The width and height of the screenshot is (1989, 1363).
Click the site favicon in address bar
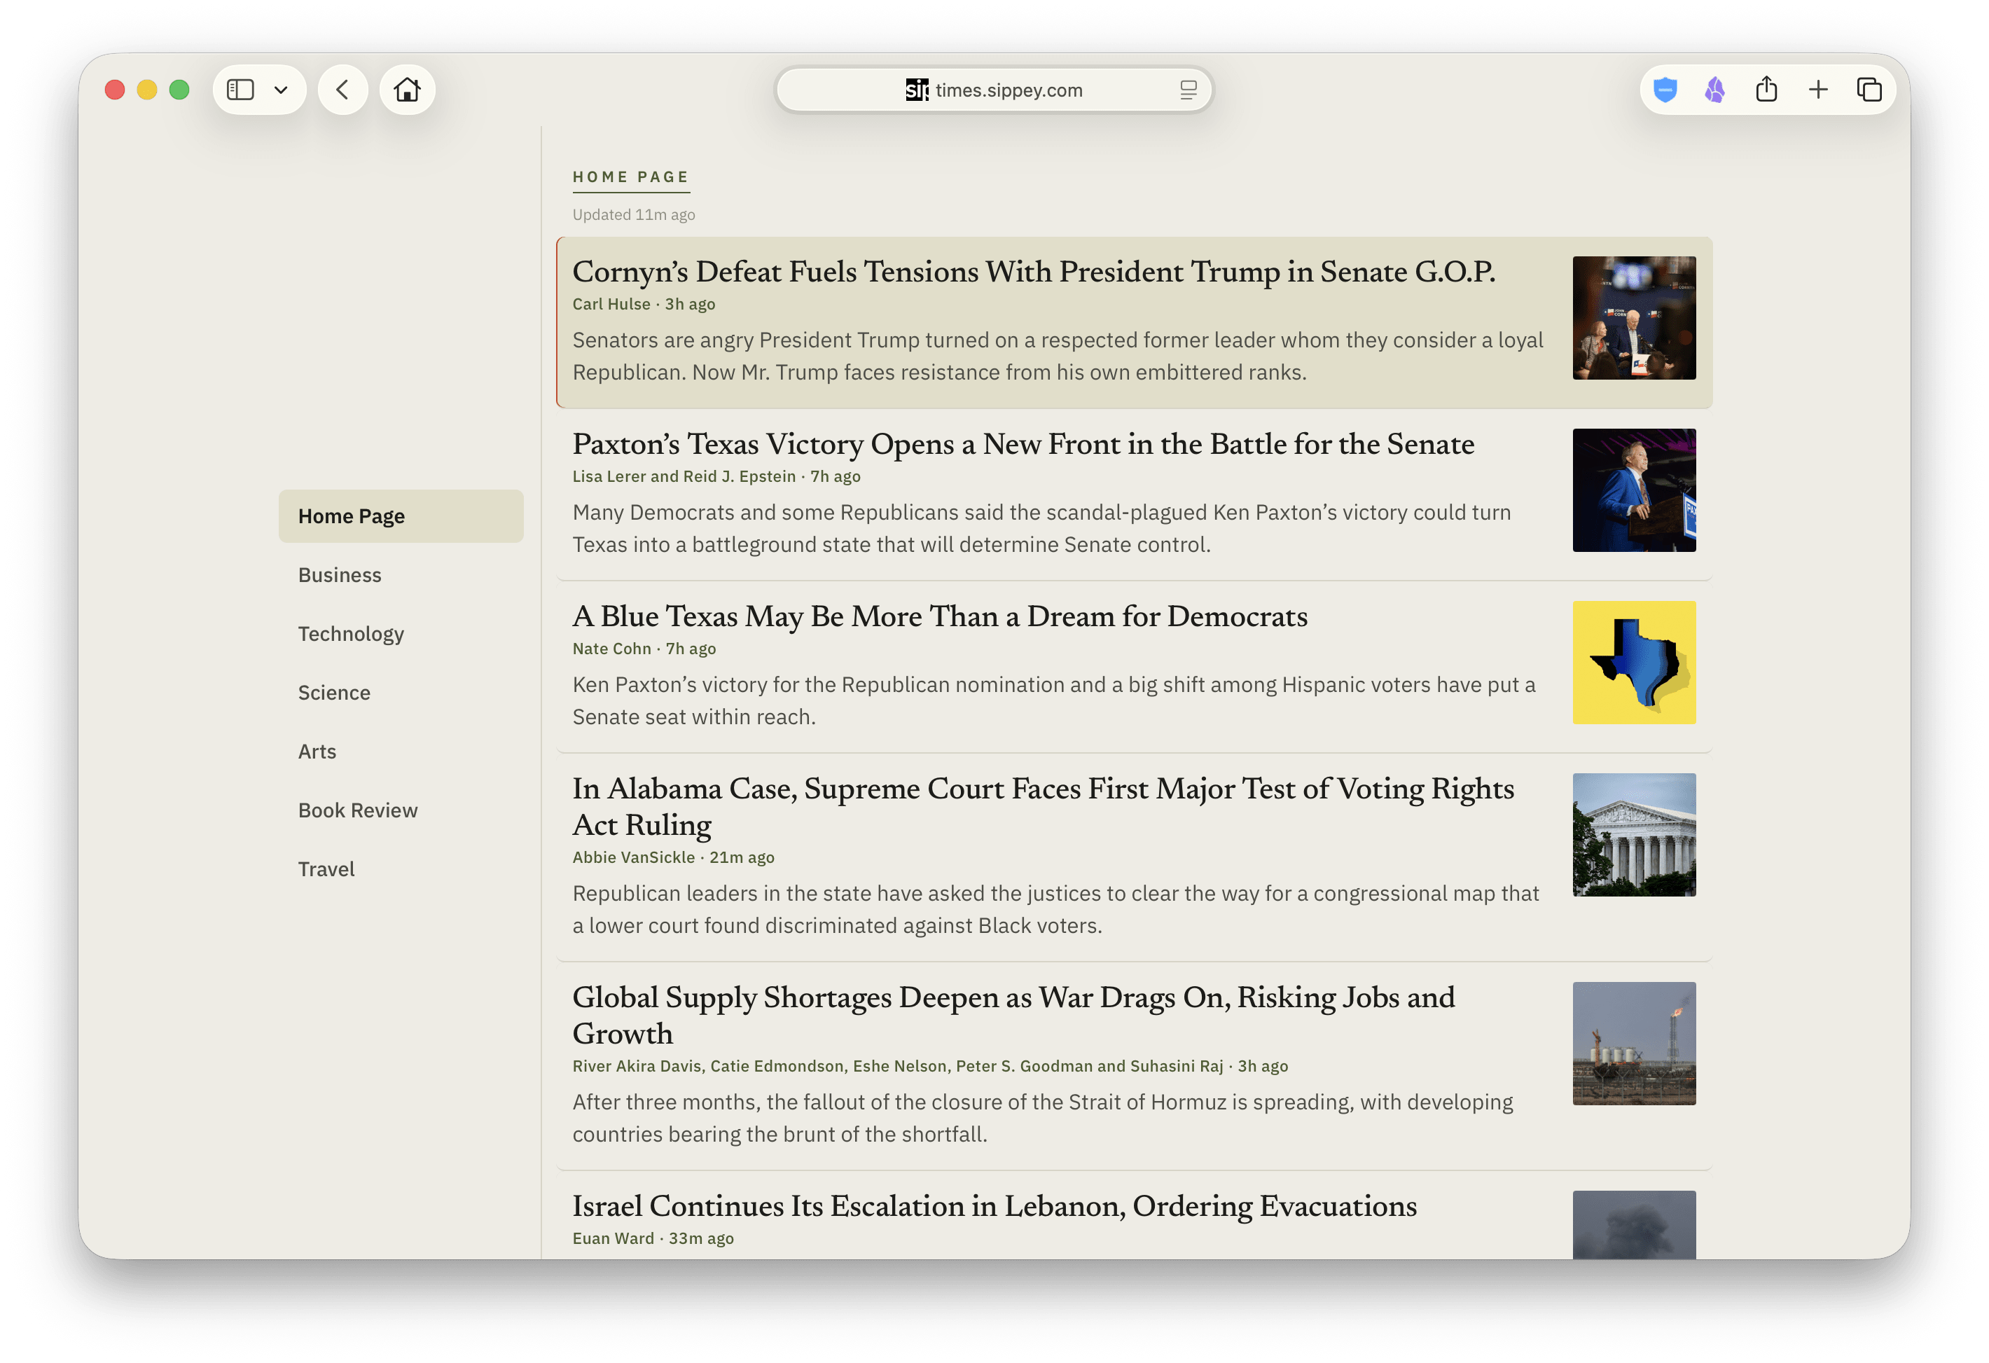pos(917,90)
